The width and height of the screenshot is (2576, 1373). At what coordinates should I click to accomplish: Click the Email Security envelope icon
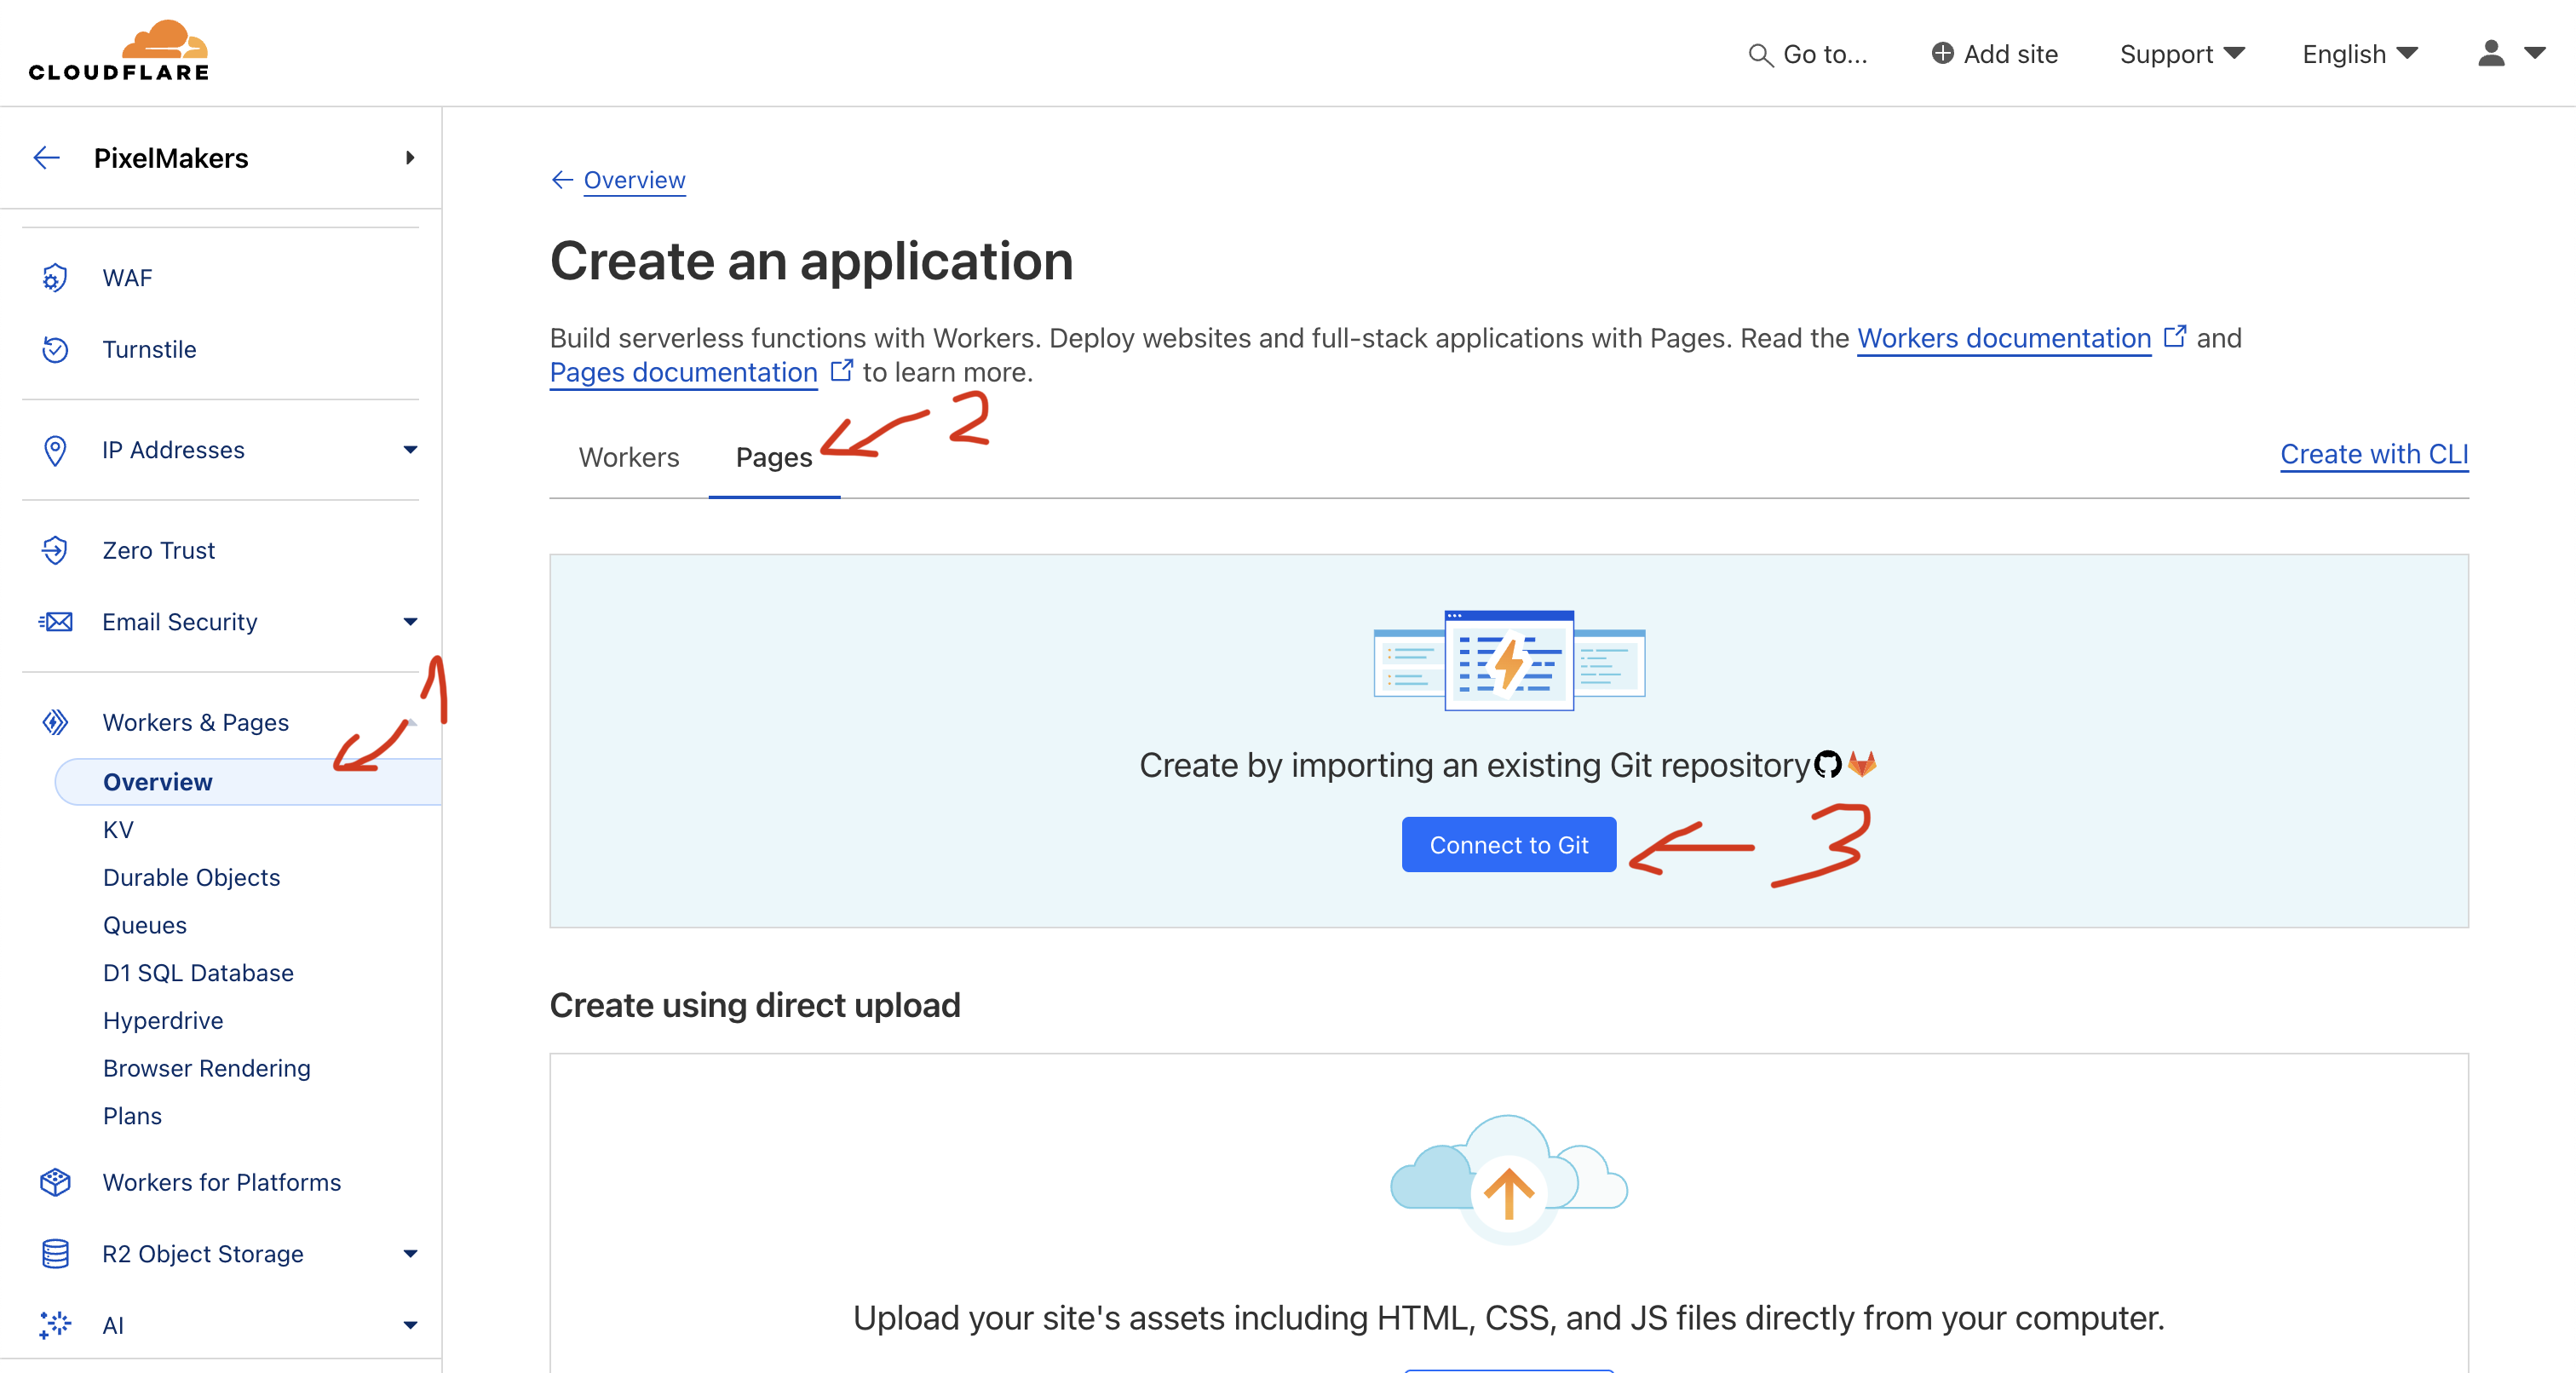55,622
